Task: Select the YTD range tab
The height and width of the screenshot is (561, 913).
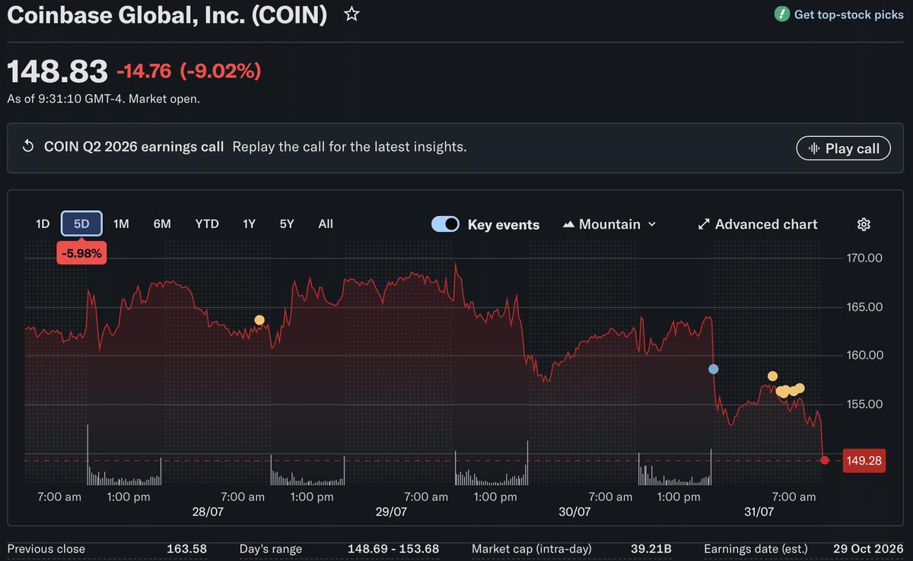Action: pyautogui.click(x=207, y=223)
